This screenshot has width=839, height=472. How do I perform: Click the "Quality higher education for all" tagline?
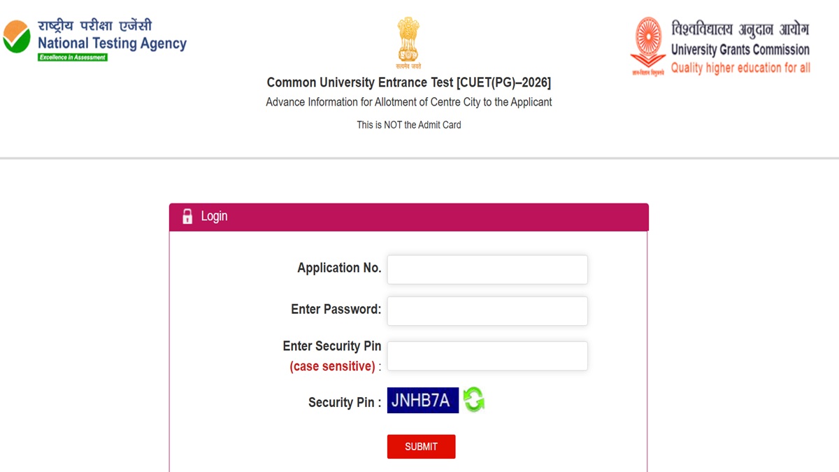pyautogui.click(x=740, y=68)
